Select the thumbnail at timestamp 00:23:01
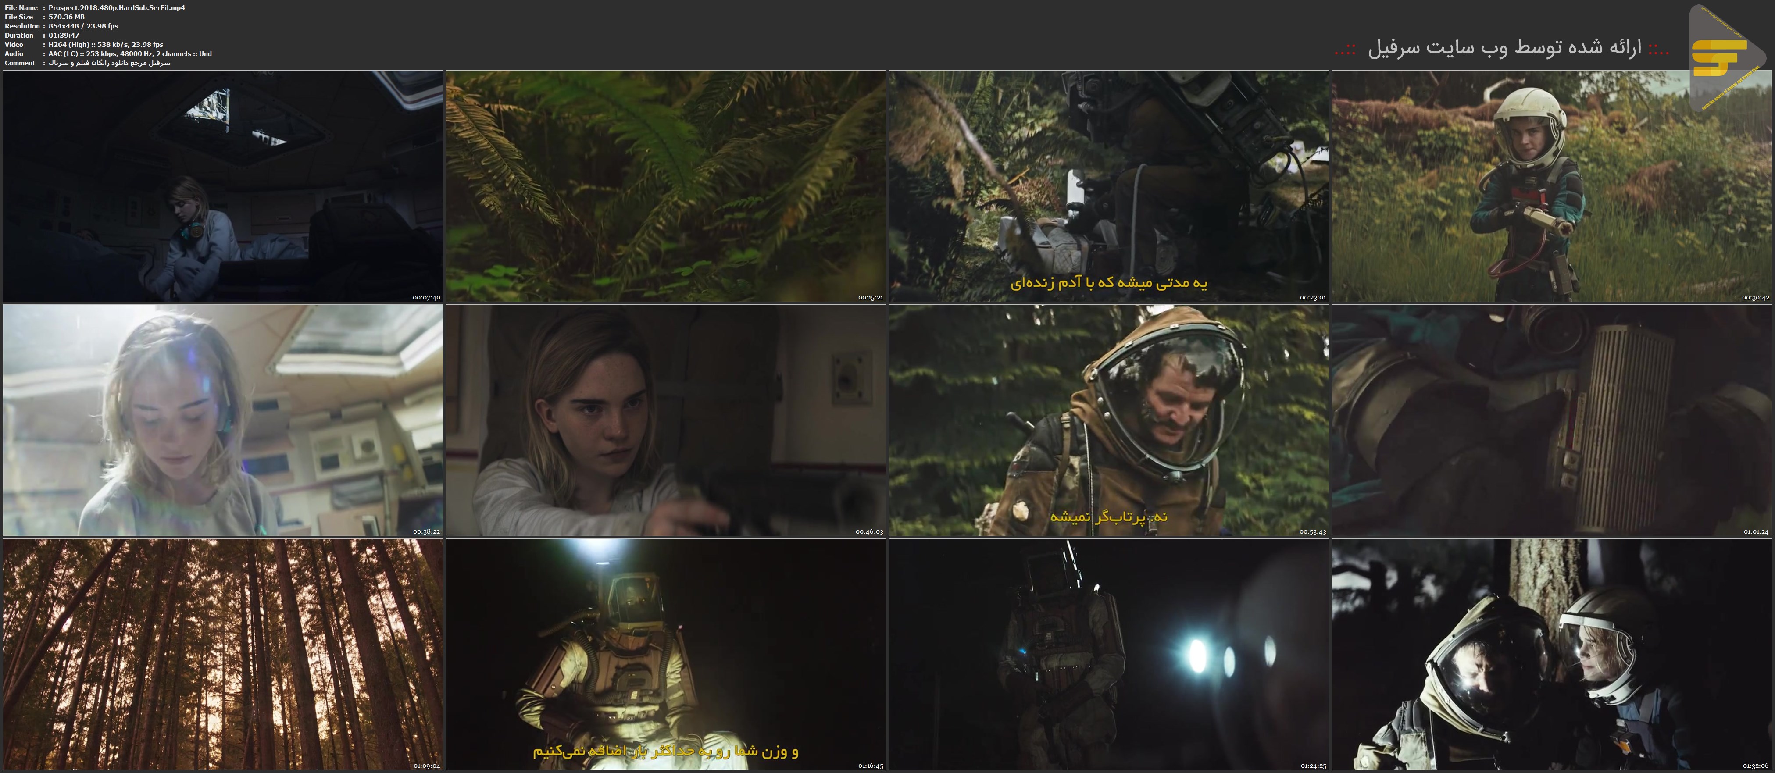 tap(1109, 186)
